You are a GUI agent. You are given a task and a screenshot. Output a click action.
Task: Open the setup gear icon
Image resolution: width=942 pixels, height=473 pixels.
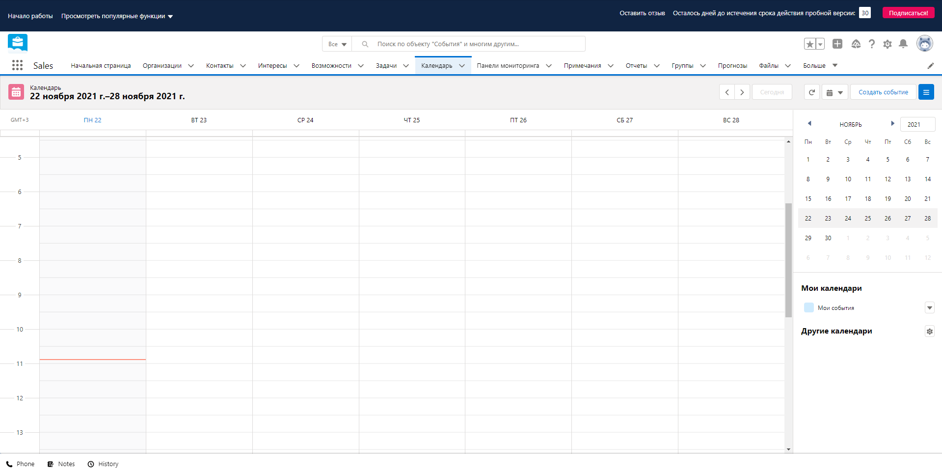tap(888, 44)
